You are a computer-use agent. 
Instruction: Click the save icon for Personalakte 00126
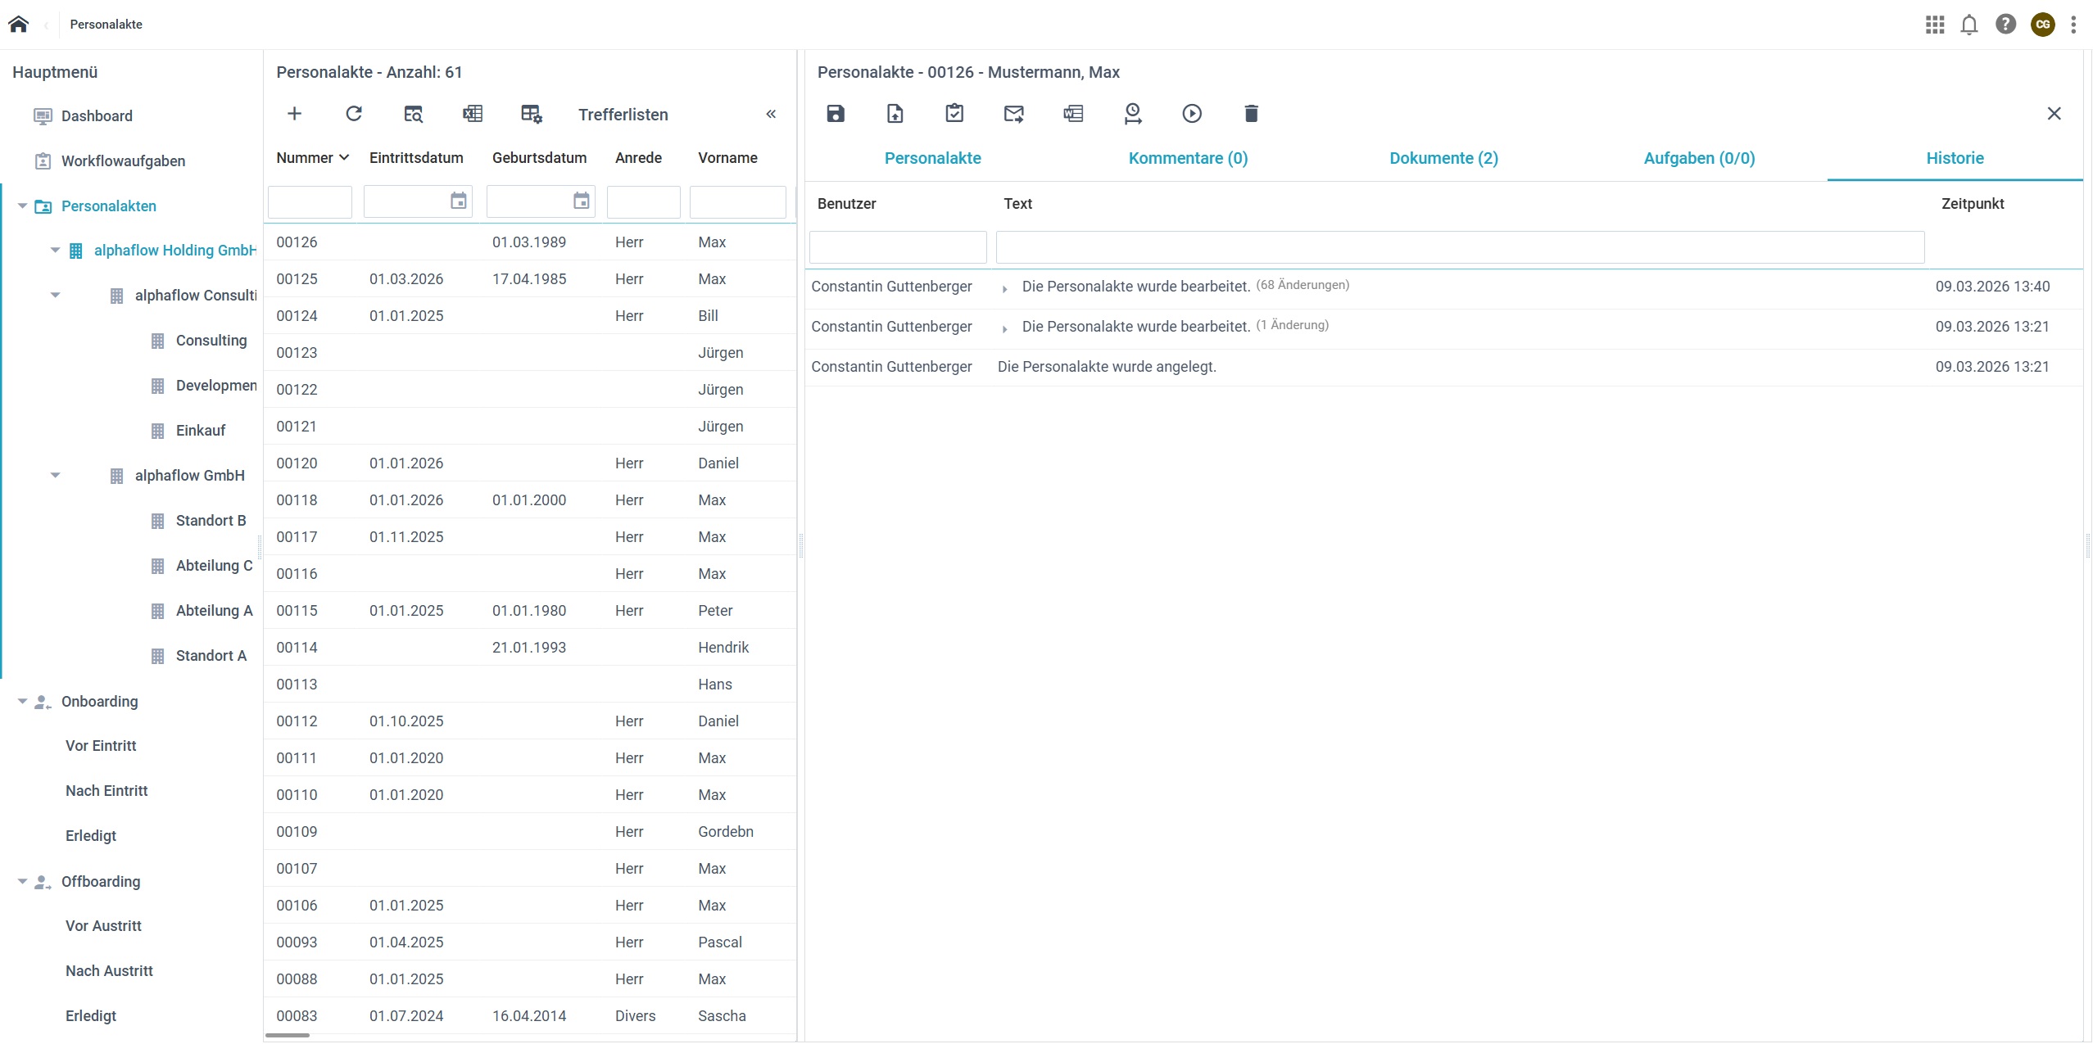[x=835, y=114]
